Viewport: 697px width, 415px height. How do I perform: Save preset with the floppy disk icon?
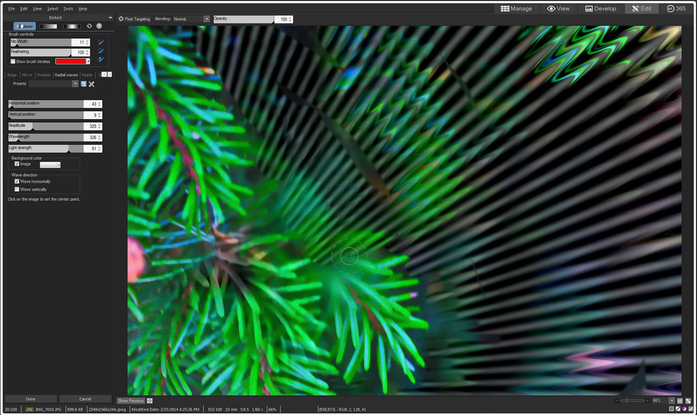coord(83,84)
